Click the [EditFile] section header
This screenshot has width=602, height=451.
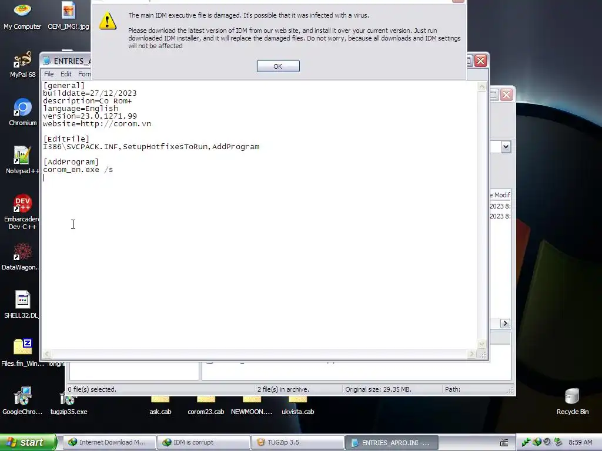[66, 139]
